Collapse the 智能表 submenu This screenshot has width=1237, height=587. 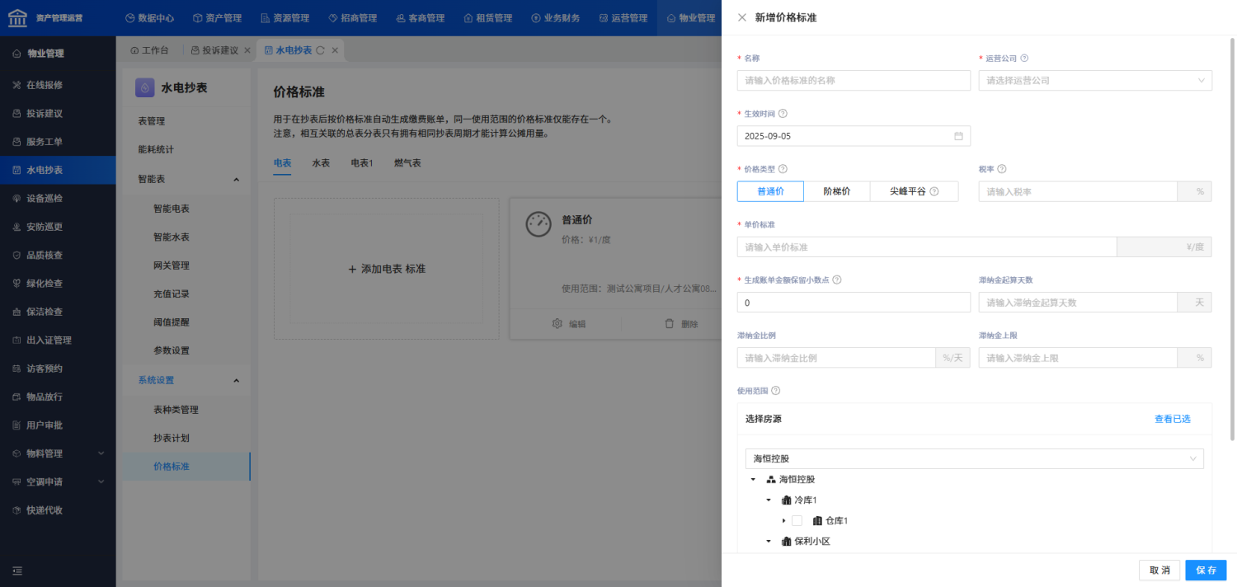236,179
